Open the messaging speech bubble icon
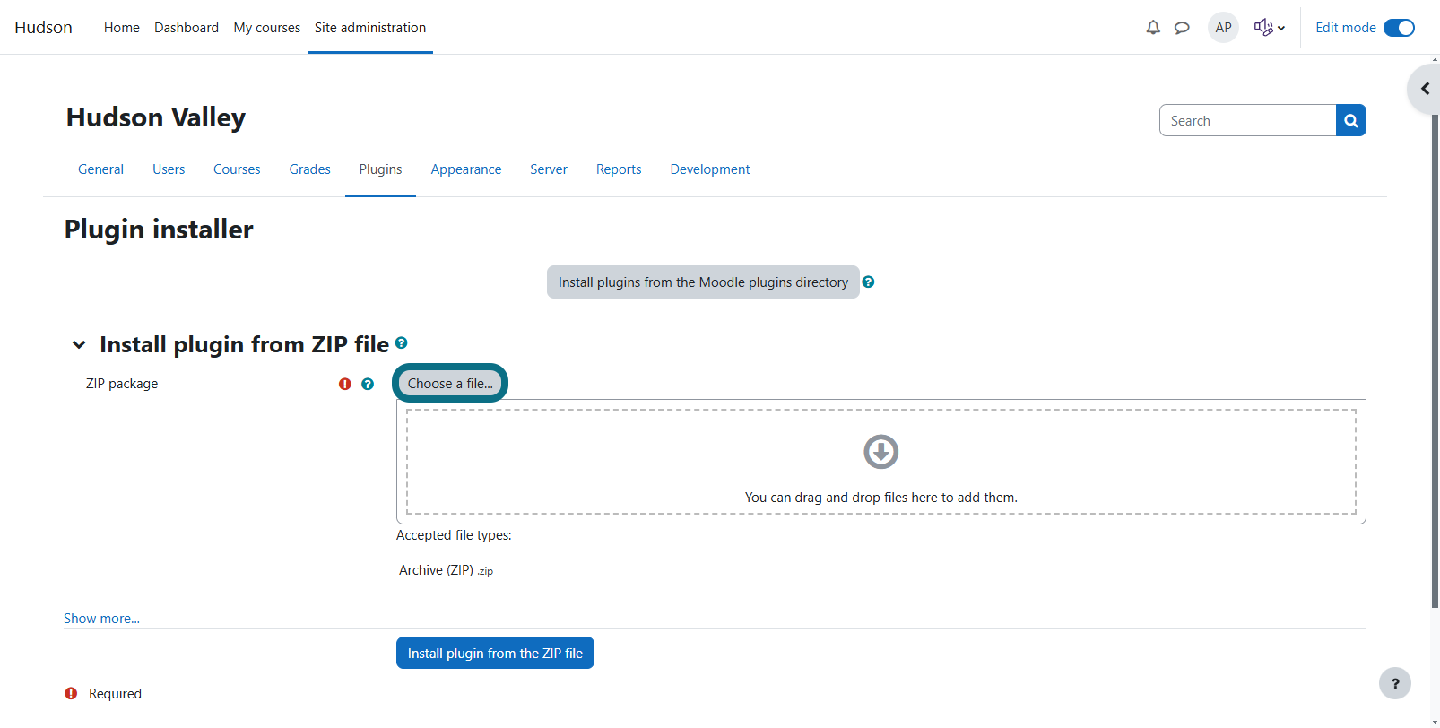This screenshot has height=728, width=1440. coord(1182,28)
